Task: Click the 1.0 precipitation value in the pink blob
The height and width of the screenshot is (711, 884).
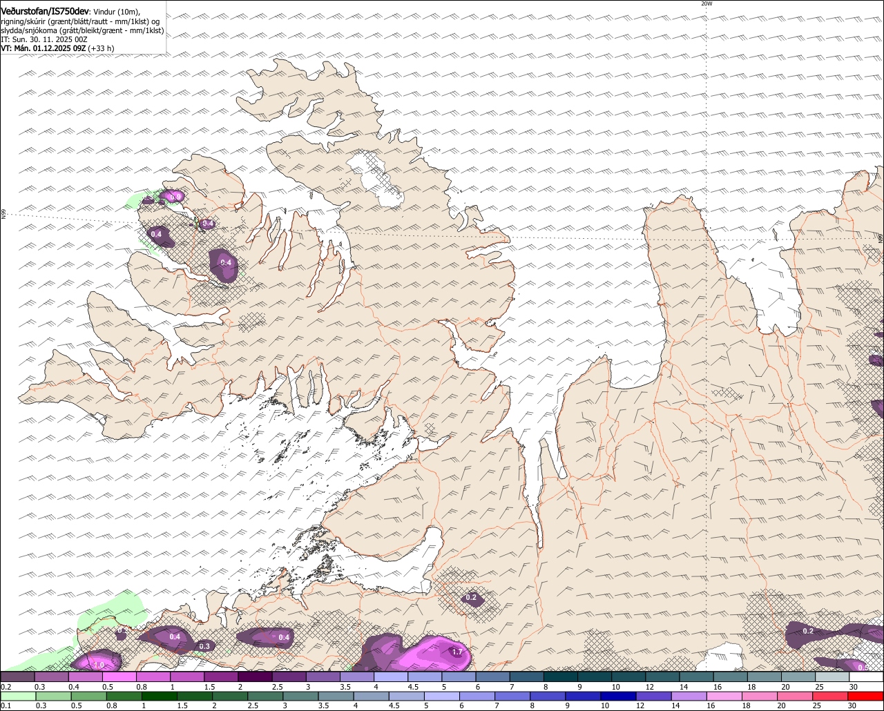Action: coord(99,665)
